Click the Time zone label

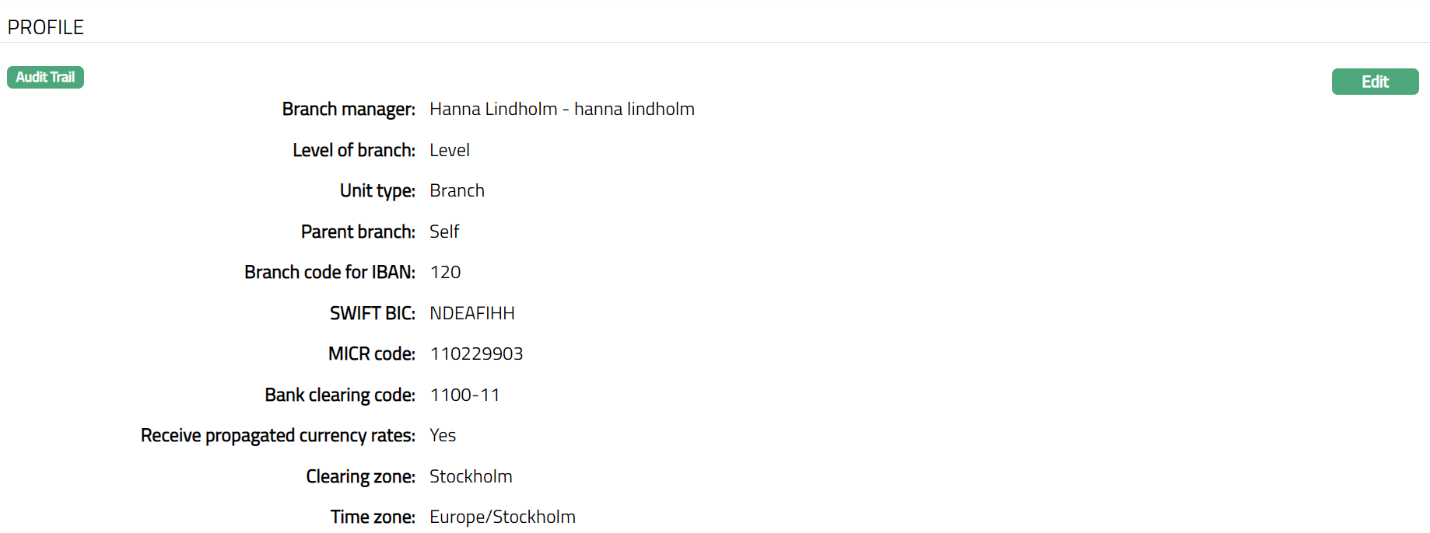(372, 517)
